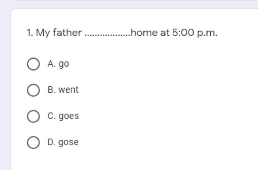Click the word "went" in option B

coord(69,90)
